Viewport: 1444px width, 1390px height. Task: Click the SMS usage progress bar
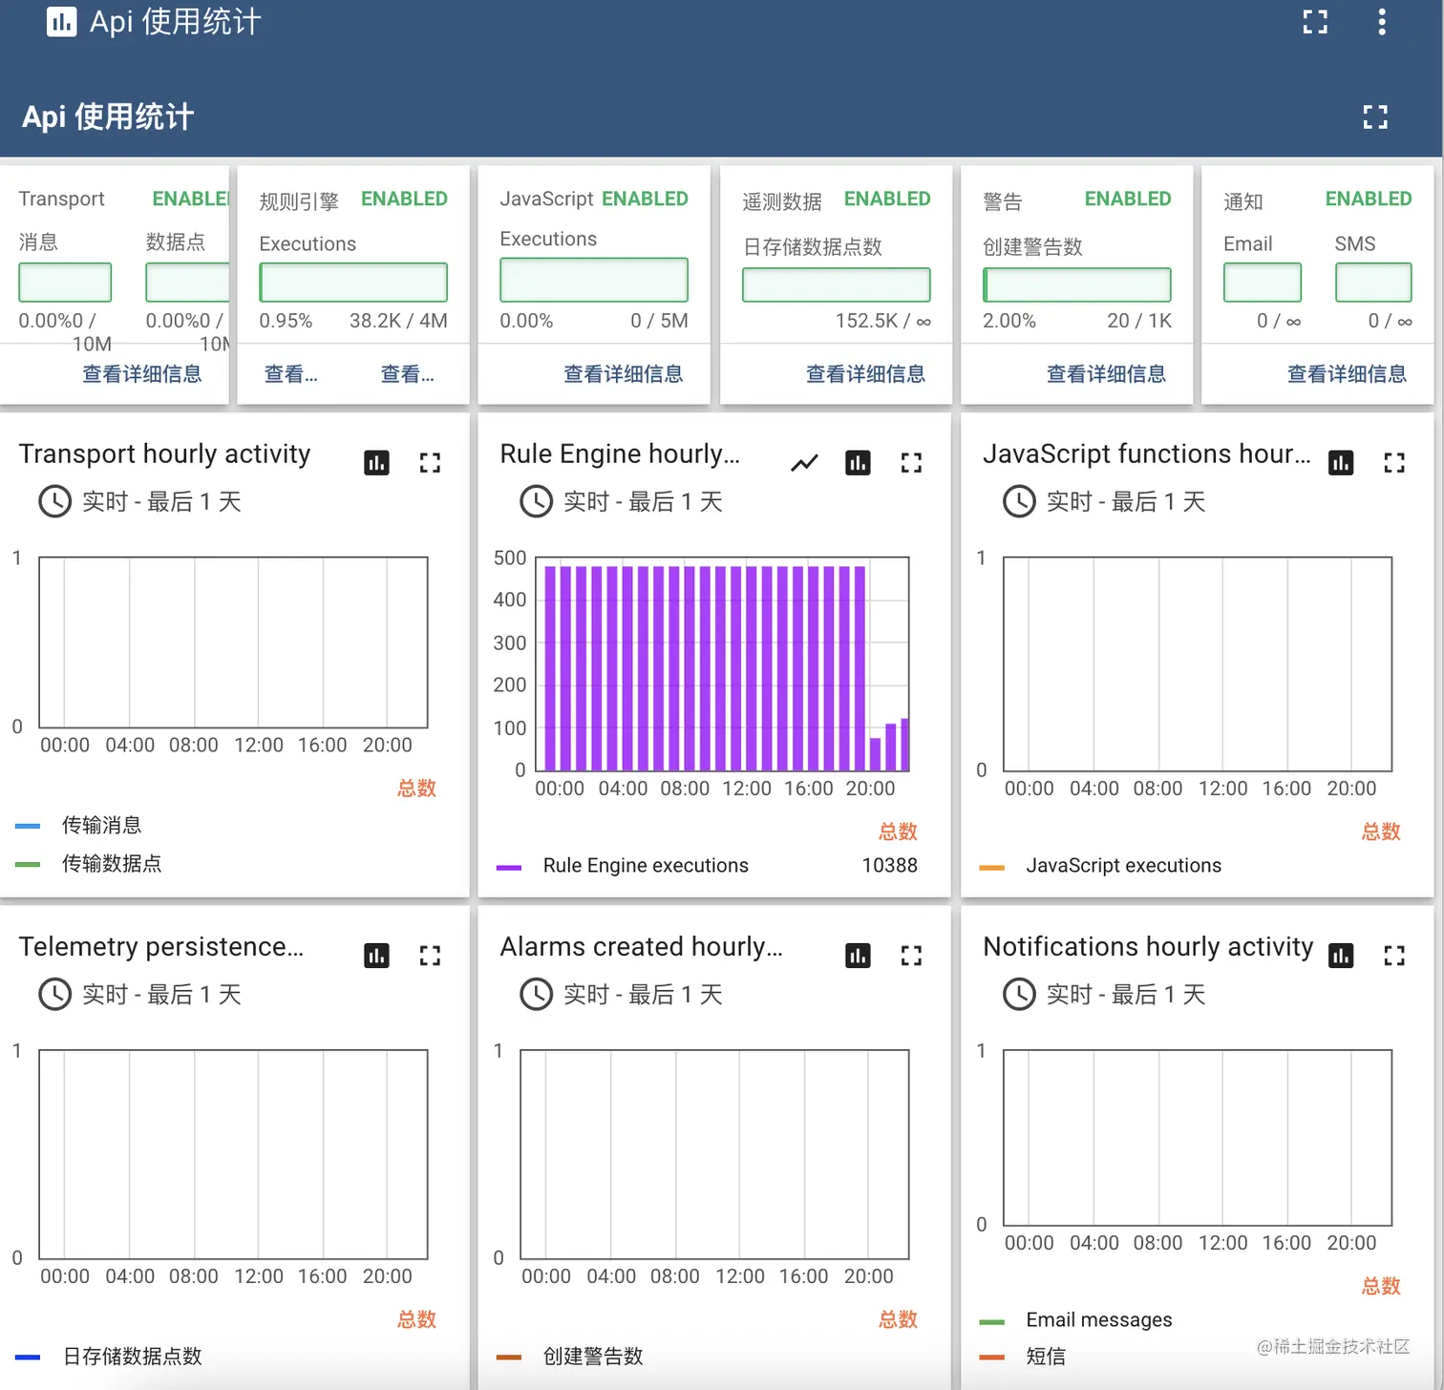click(x=1373, y=283)
